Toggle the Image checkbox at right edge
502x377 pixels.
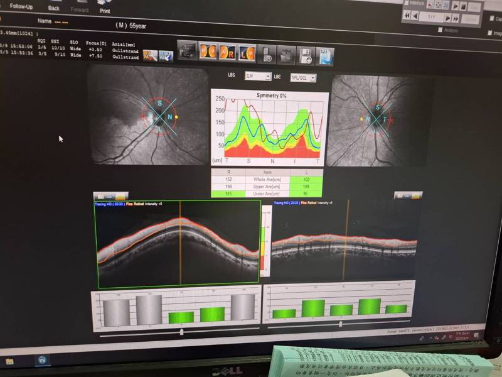pos(489,33)
